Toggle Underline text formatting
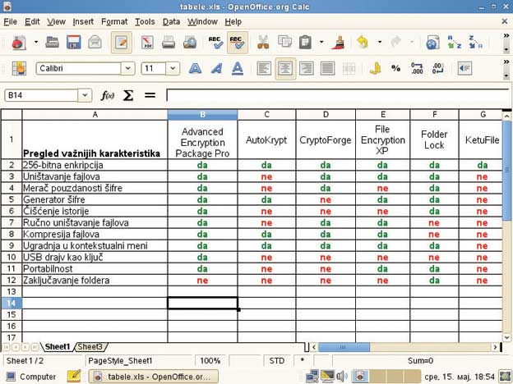 click(238, 69)
